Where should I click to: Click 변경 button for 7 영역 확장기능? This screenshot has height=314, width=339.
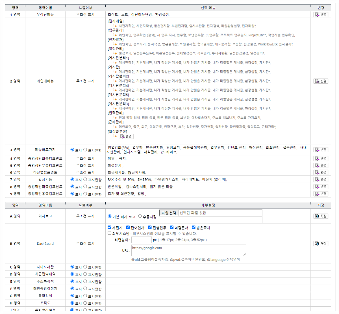coord(321,179)
